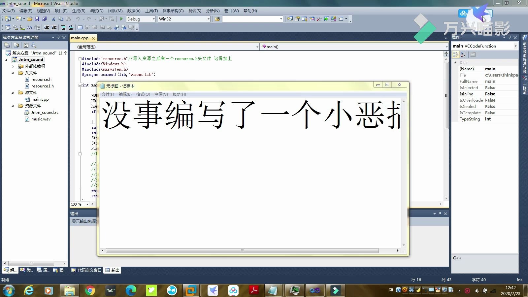The image size is (528, 297).
Task: Collapse the 源文件 folder node
Action: (x=13, y=93)
